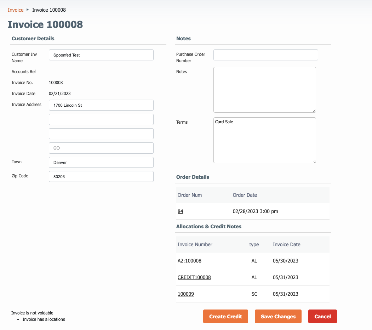Grab the Terms textarea resize handle

pos(314,161)
